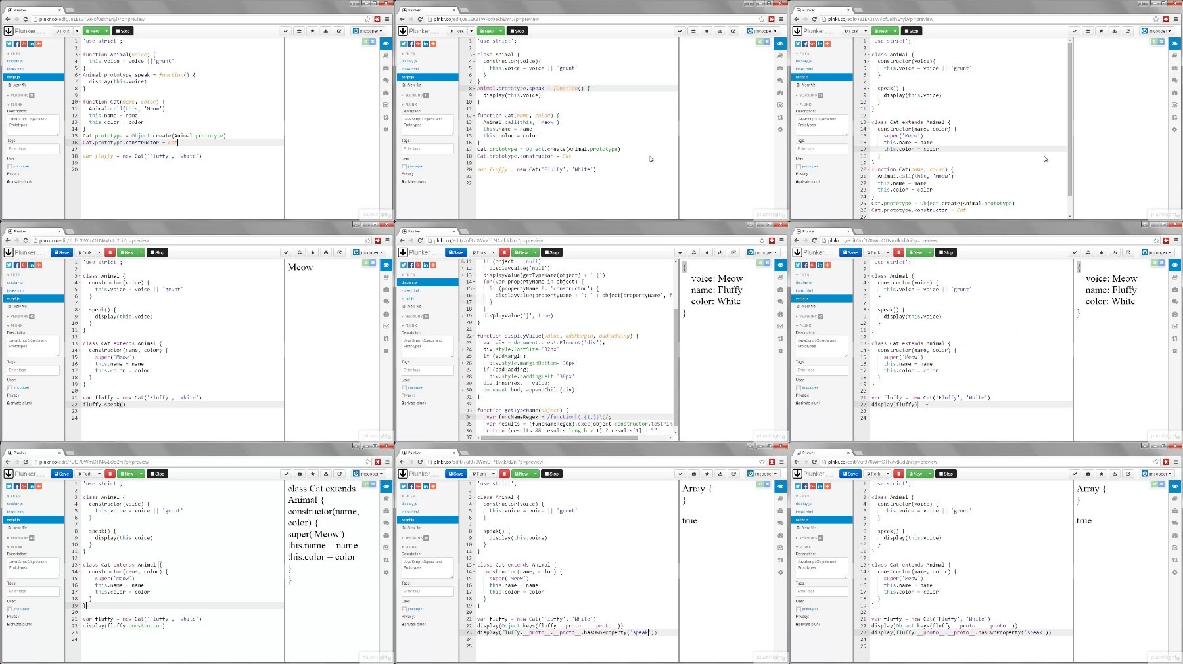Click Save button in fluffy.constructor window
Image resolution: width=1183 pixels, height=664 pixels.
(x=62, y=474)
